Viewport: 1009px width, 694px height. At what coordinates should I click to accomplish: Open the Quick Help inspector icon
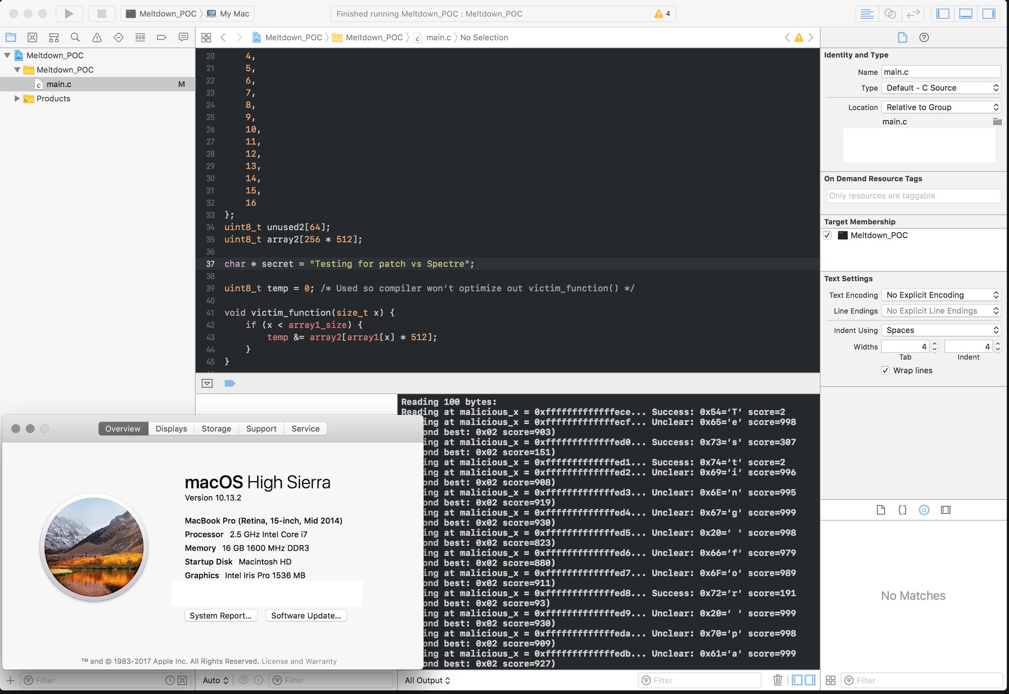click(x=924, y=37)
